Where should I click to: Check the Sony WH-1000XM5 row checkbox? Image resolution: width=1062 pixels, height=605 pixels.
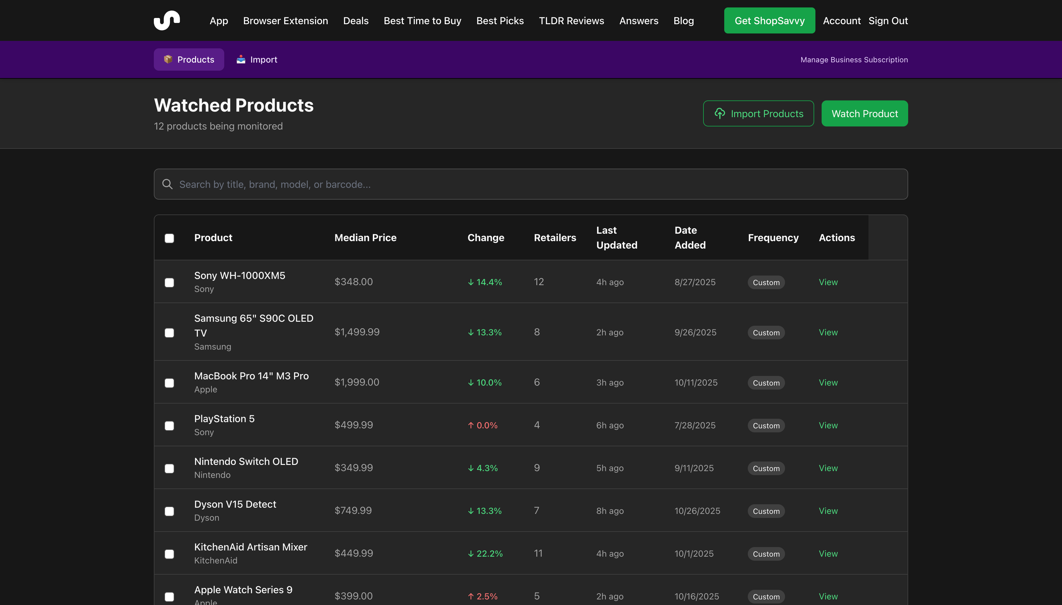[169, 283]
